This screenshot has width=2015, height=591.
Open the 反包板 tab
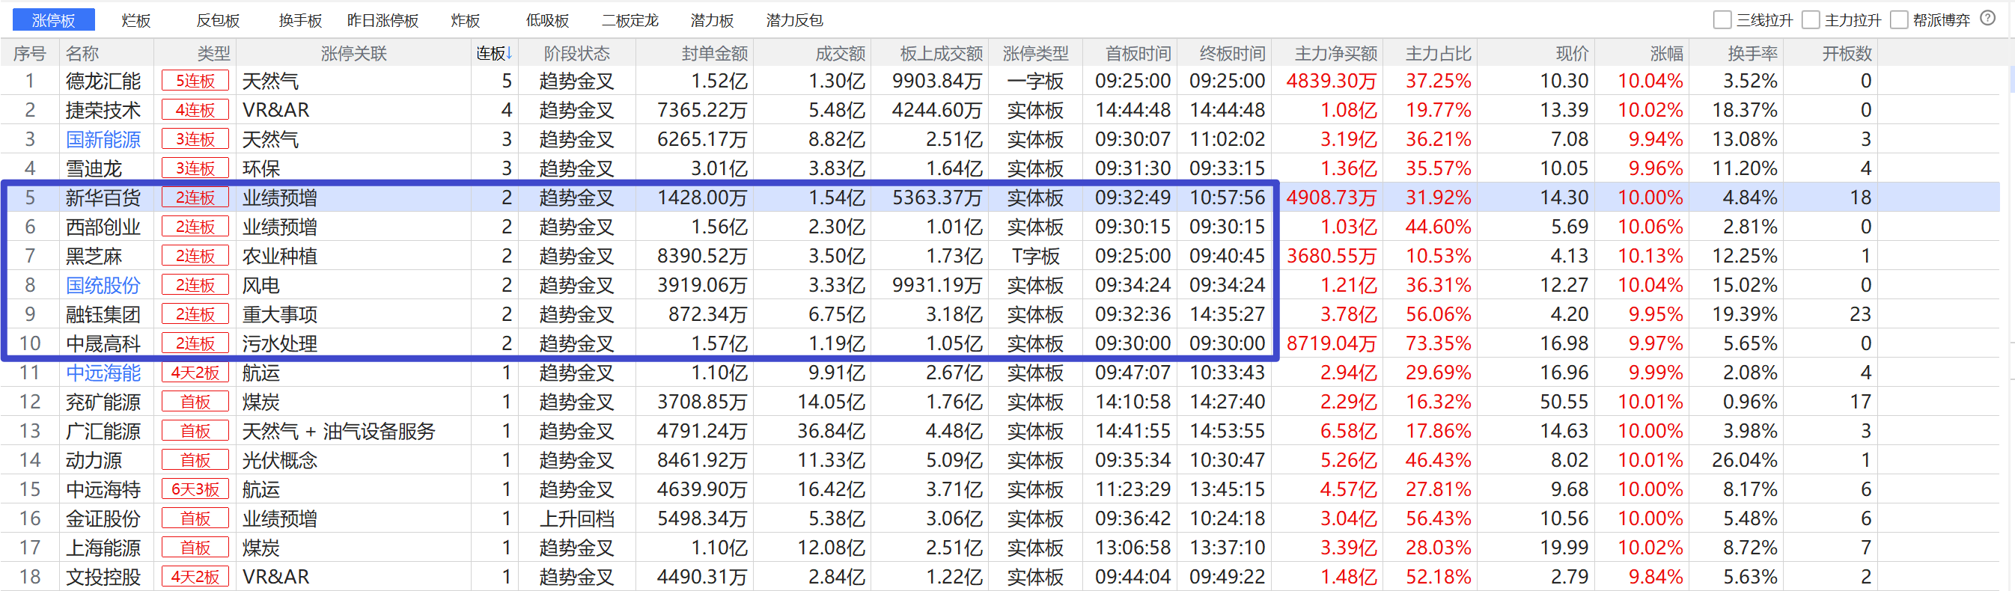(218, 20)
